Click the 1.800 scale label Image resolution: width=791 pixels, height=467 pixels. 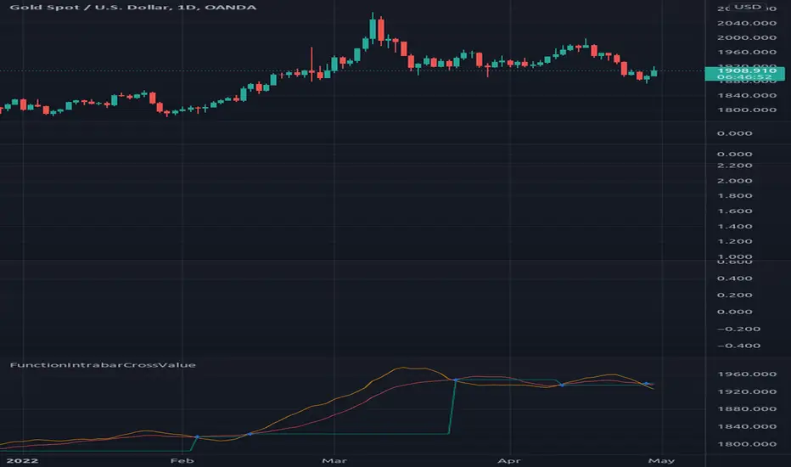[x=734, y=196]
